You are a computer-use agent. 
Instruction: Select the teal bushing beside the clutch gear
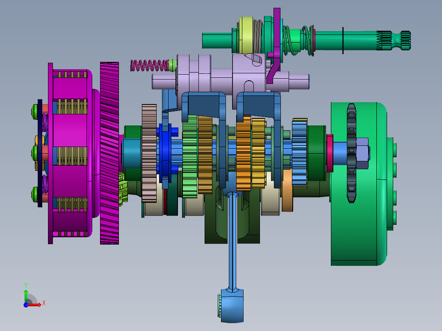click(132, 153)
